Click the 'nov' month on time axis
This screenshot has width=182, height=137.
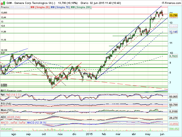(x=60, y=134)
